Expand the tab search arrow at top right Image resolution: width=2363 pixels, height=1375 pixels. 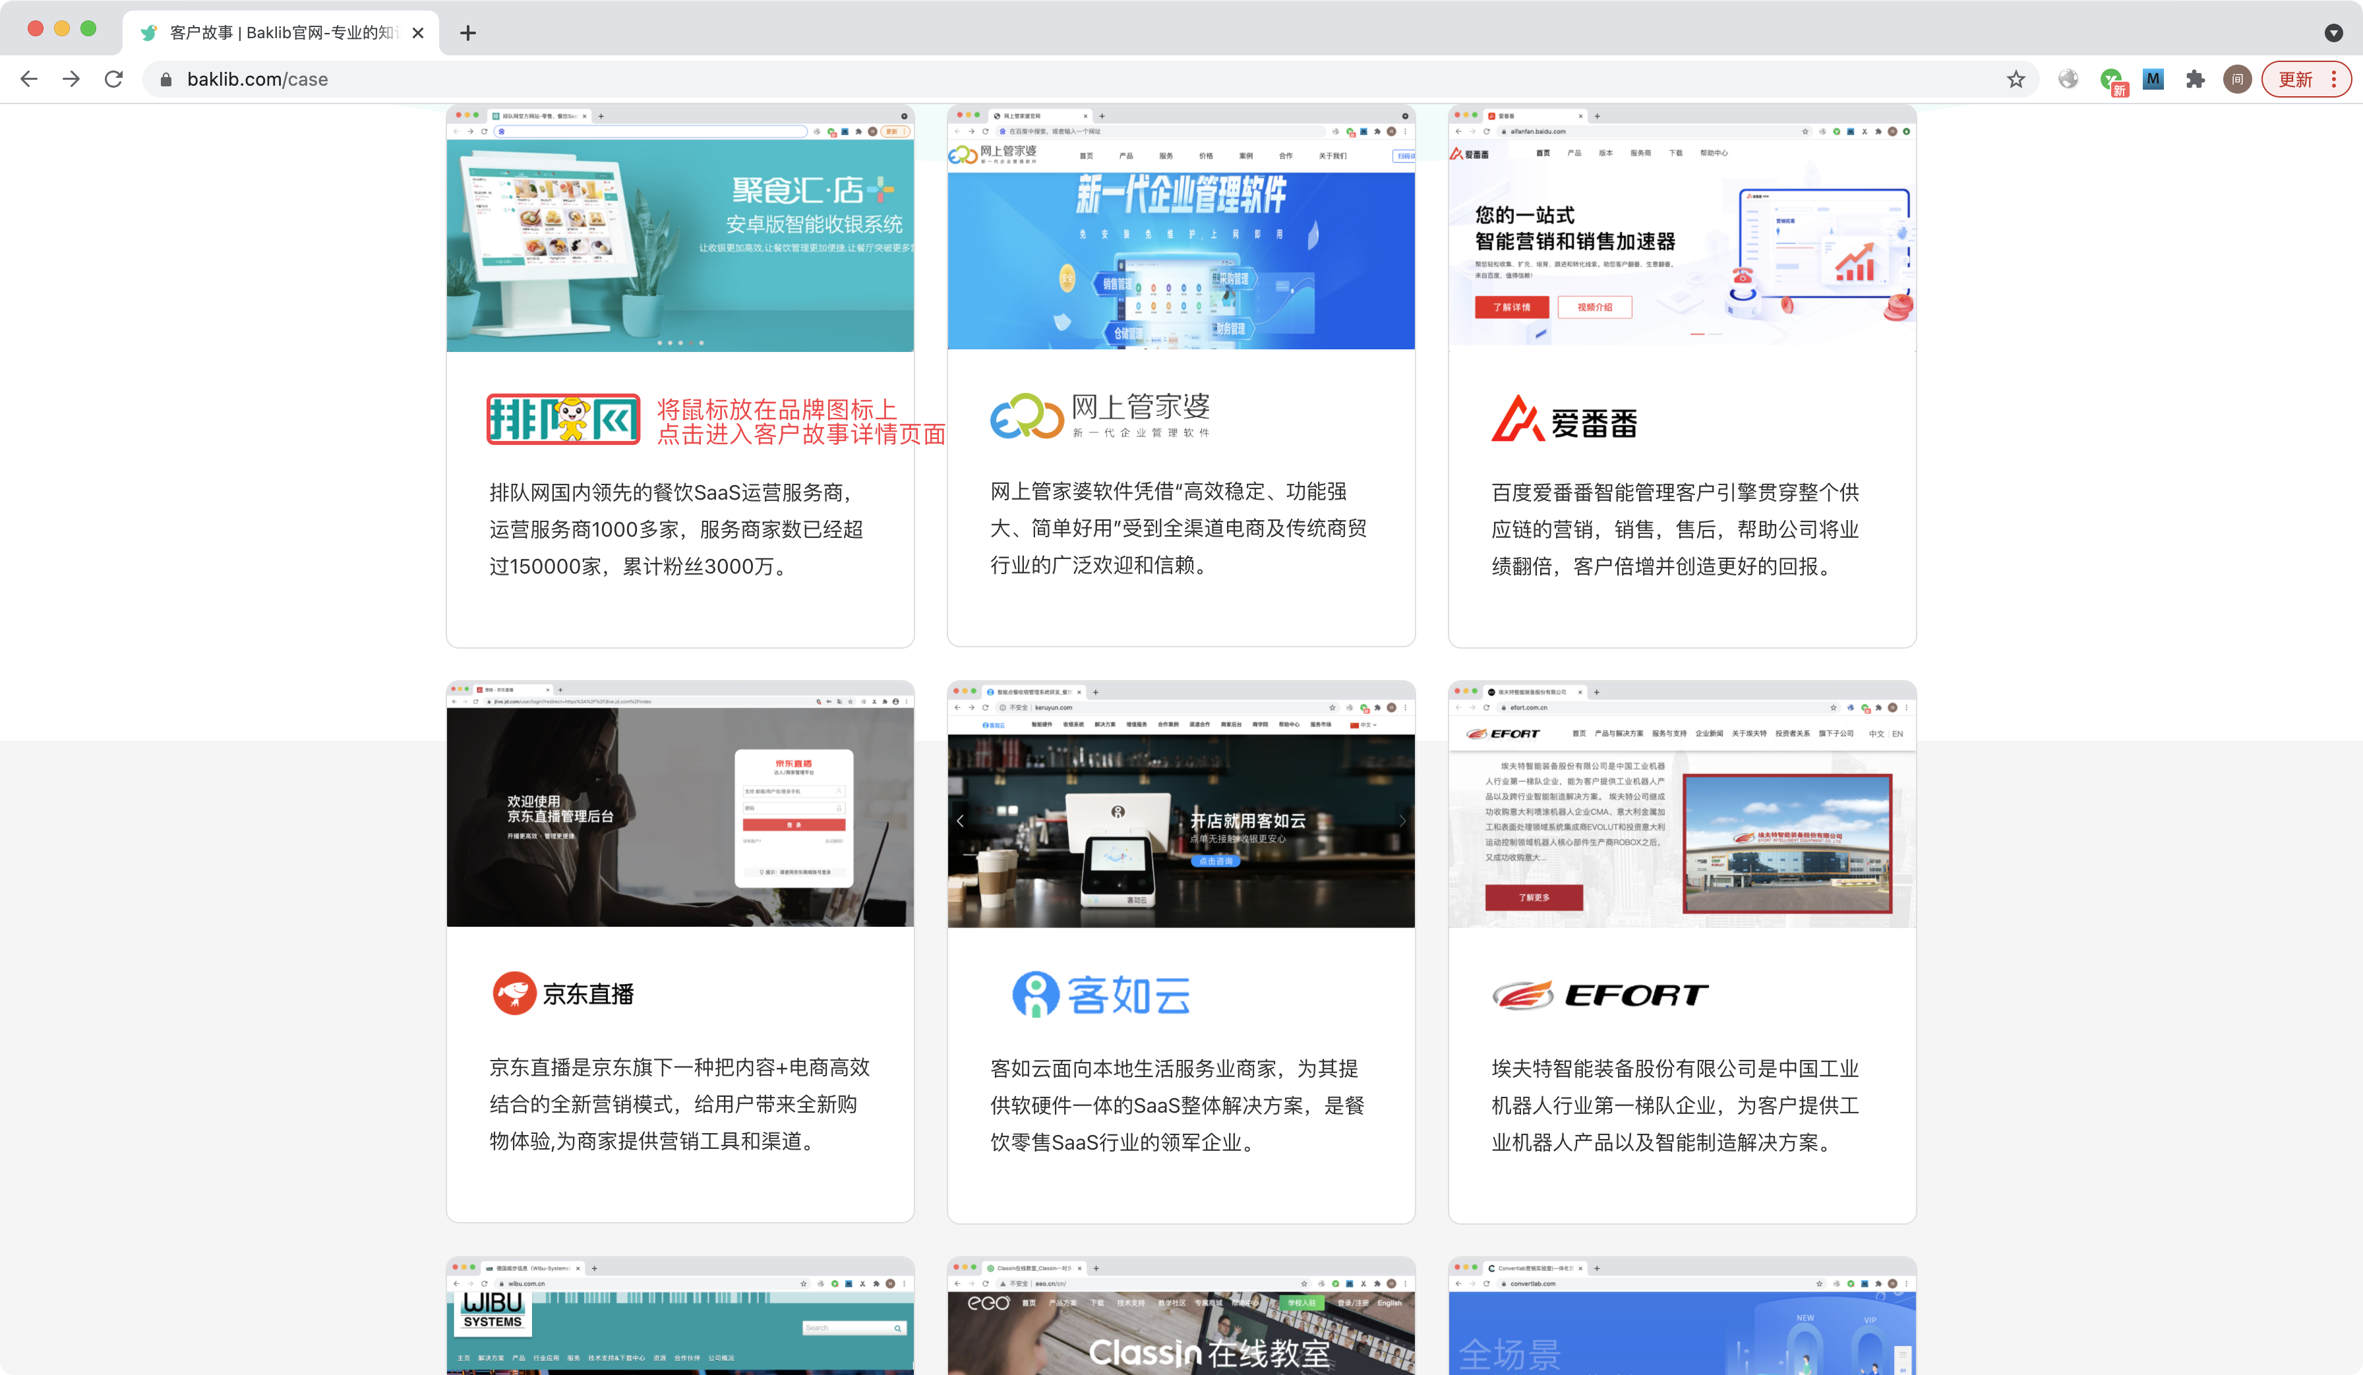click(x=2334, y=33)
